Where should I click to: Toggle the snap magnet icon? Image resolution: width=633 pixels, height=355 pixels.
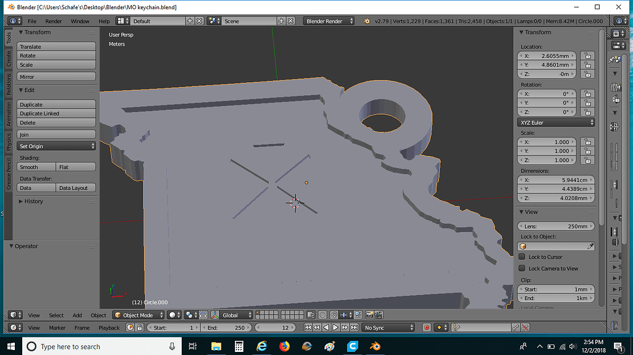tap(333, 315)
